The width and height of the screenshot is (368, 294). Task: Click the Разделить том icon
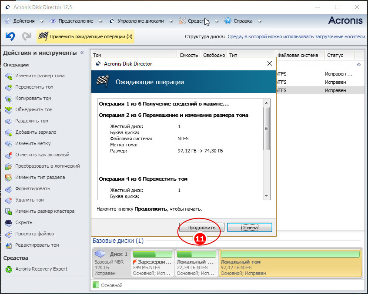9,121
